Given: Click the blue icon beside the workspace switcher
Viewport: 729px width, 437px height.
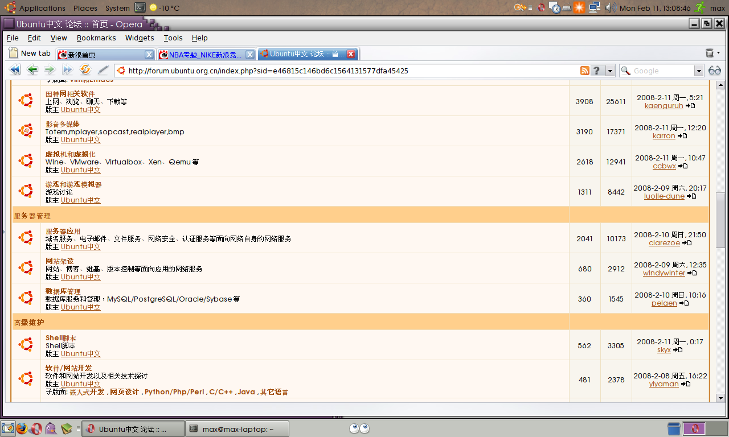Looking at the screenshot, I should (674, 428).
